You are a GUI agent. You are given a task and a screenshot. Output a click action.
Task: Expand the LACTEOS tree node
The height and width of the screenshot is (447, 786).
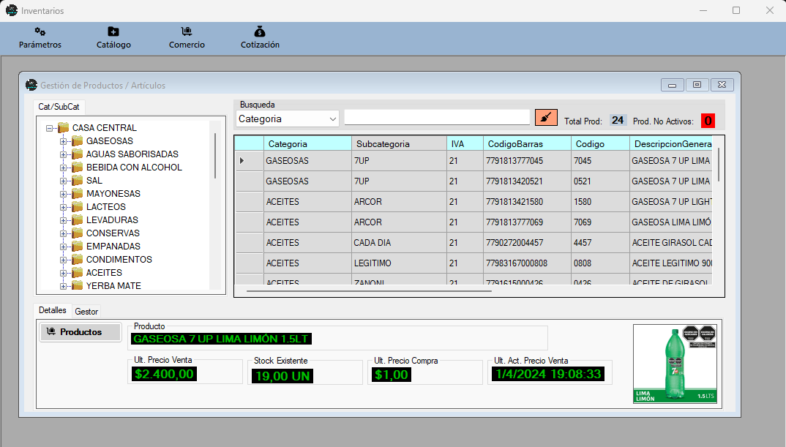pyautogui.click(x=63, y=207)
